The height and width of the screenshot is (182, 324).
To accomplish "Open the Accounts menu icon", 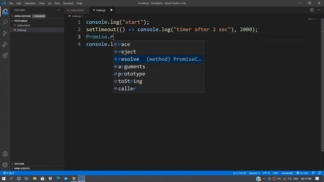I will point(5,154).
